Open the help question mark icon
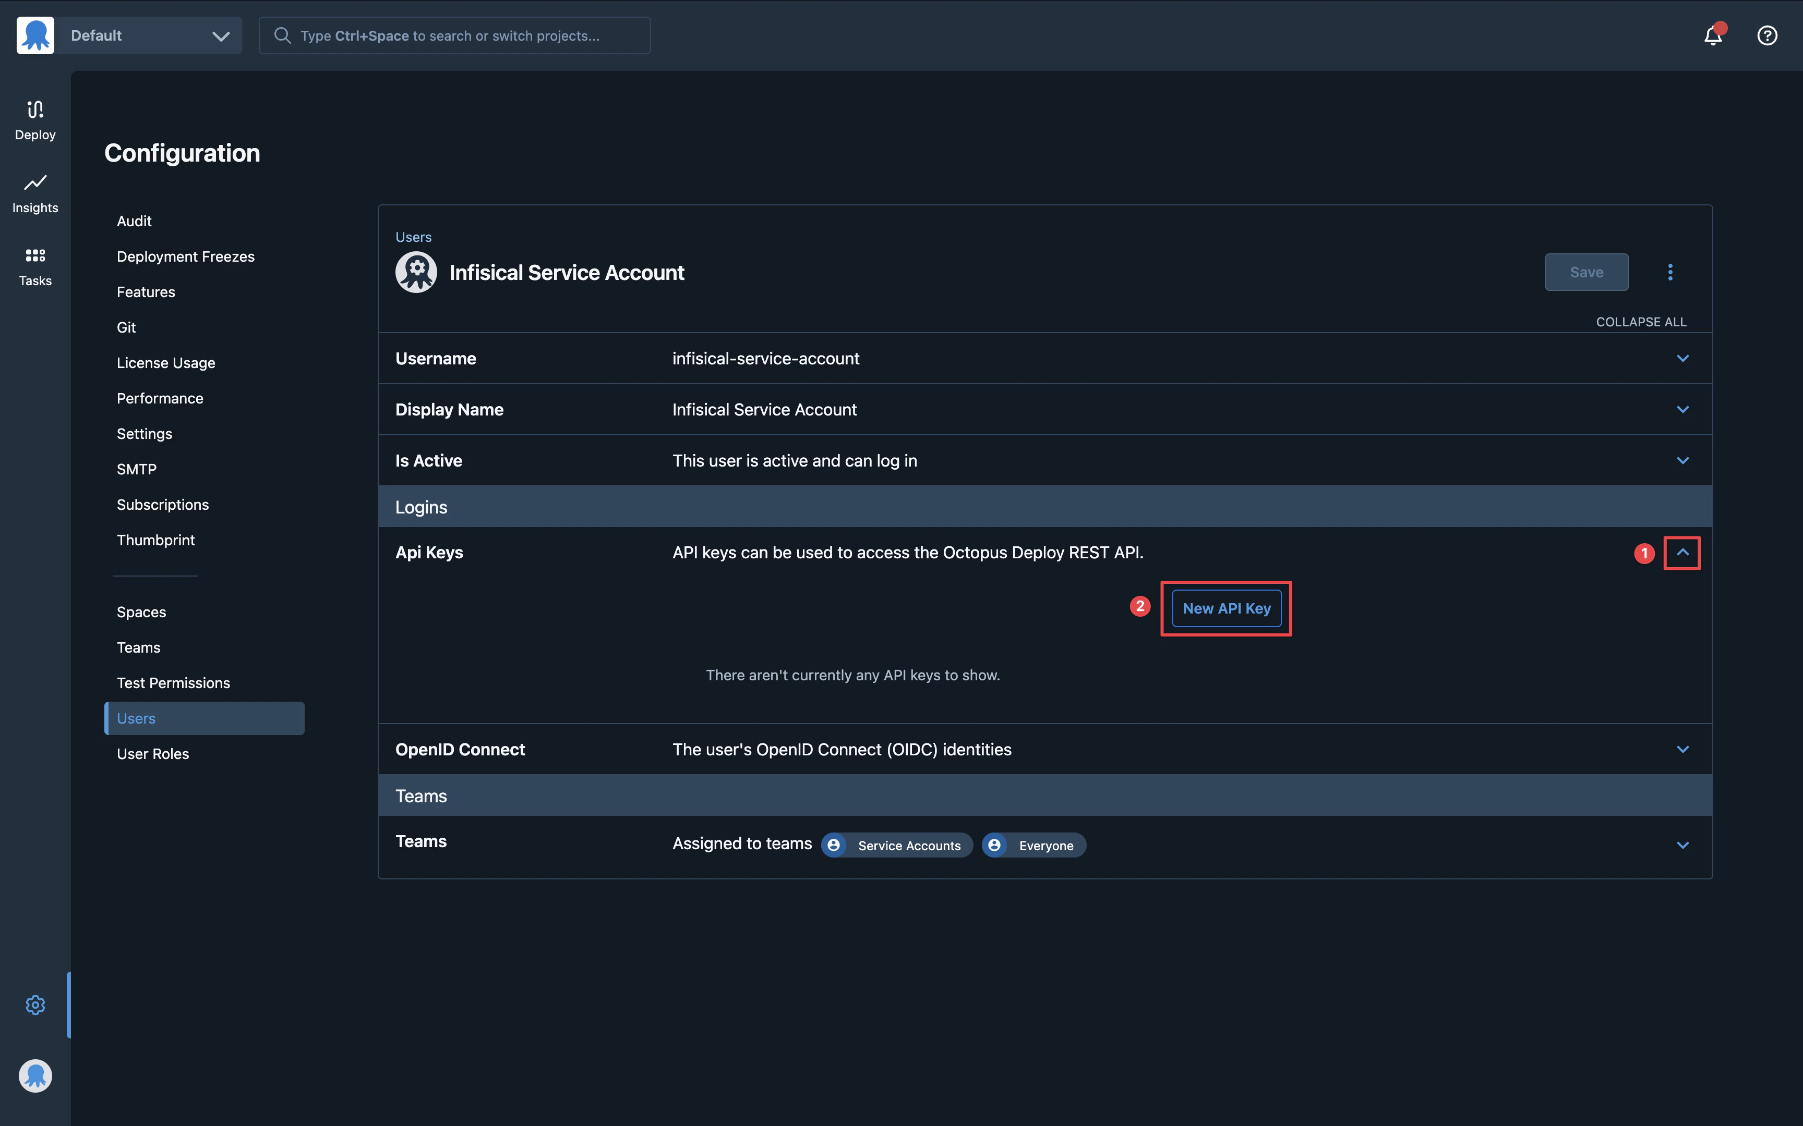The height and width of the screenshot is (1126, 1803). [1767, 35]
